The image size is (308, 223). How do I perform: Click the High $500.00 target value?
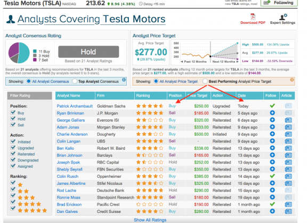point(257,45)
